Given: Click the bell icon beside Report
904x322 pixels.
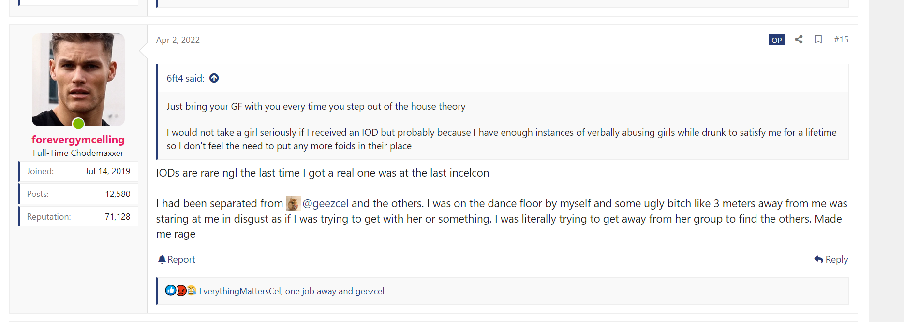Looking at the screenshot, I should pyautogui.click(x=162, y=260).
